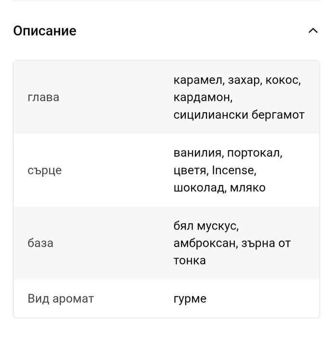Click the word мляко in heart notes
The width and height of the screenshot is (333, 337).
[247, 188]
